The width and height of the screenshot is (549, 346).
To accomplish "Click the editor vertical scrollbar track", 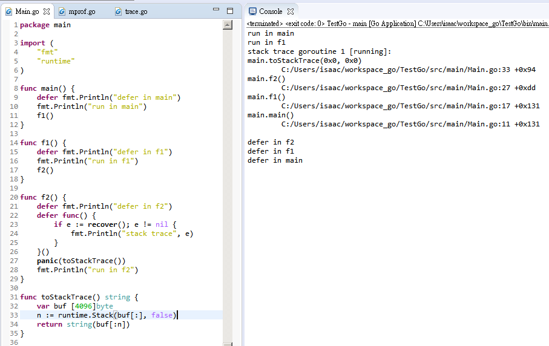I will pos(228,181).
